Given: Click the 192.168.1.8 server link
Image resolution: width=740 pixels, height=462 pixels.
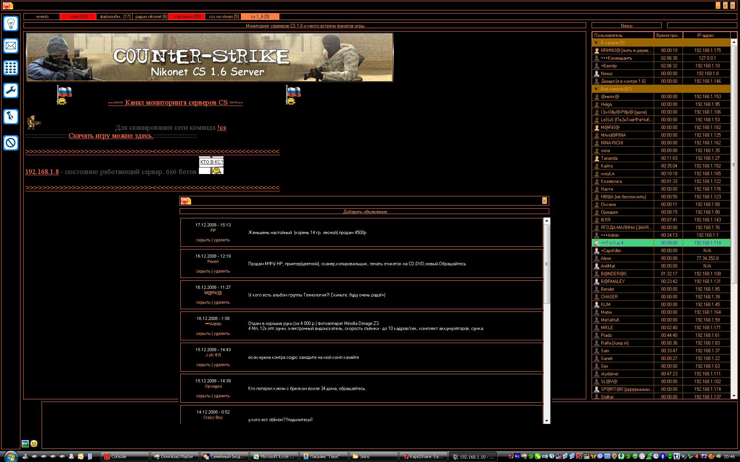Looking at the screenshot, I should [x=42, y=172].
